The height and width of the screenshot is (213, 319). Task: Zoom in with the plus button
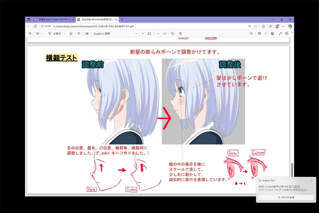143,34
